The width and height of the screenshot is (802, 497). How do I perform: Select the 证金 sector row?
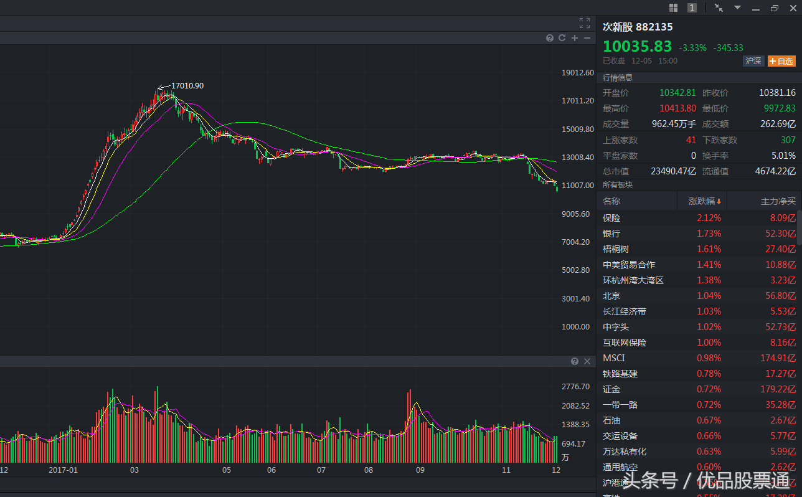click(x=697, y=389)
